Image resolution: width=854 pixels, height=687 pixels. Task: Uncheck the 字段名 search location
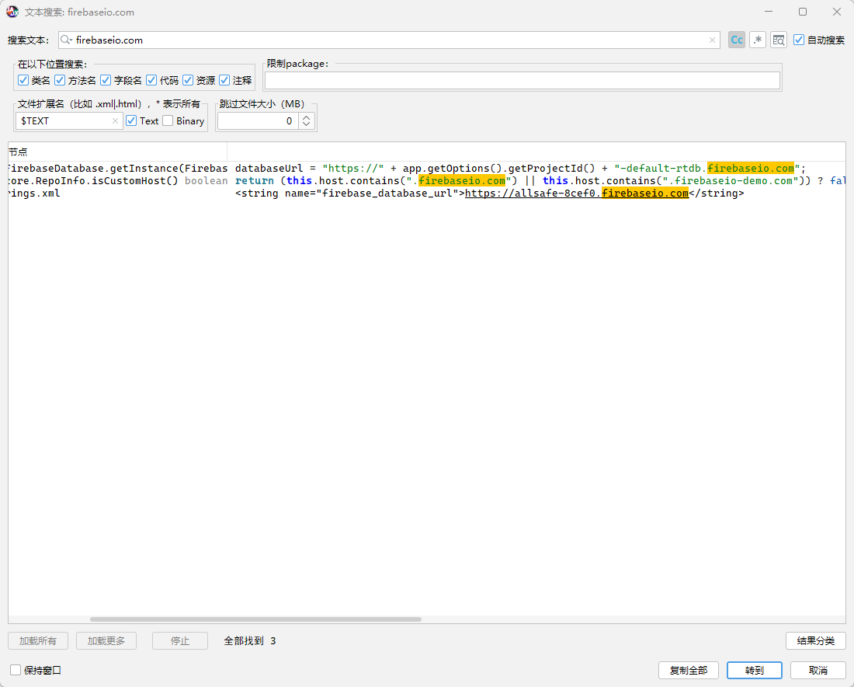pos(106,80)
